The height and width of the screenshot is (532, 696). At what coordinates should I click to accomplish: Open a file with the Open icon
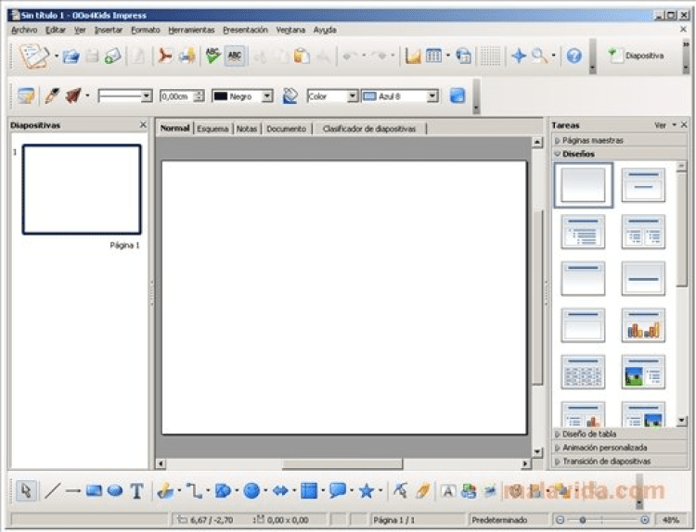pos(71,57)
